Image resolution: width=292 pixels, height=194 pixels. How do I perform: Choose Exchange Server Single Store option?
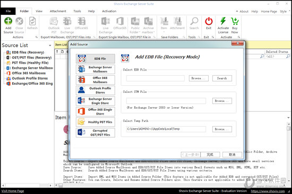point(96,101)
